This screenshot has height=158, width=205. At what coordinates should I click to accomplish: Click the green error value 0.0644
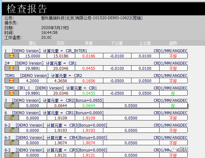click(89, 105)
